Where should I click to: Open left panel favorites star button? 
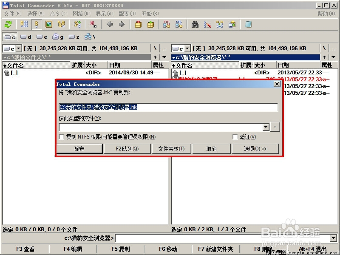point(155,57)
